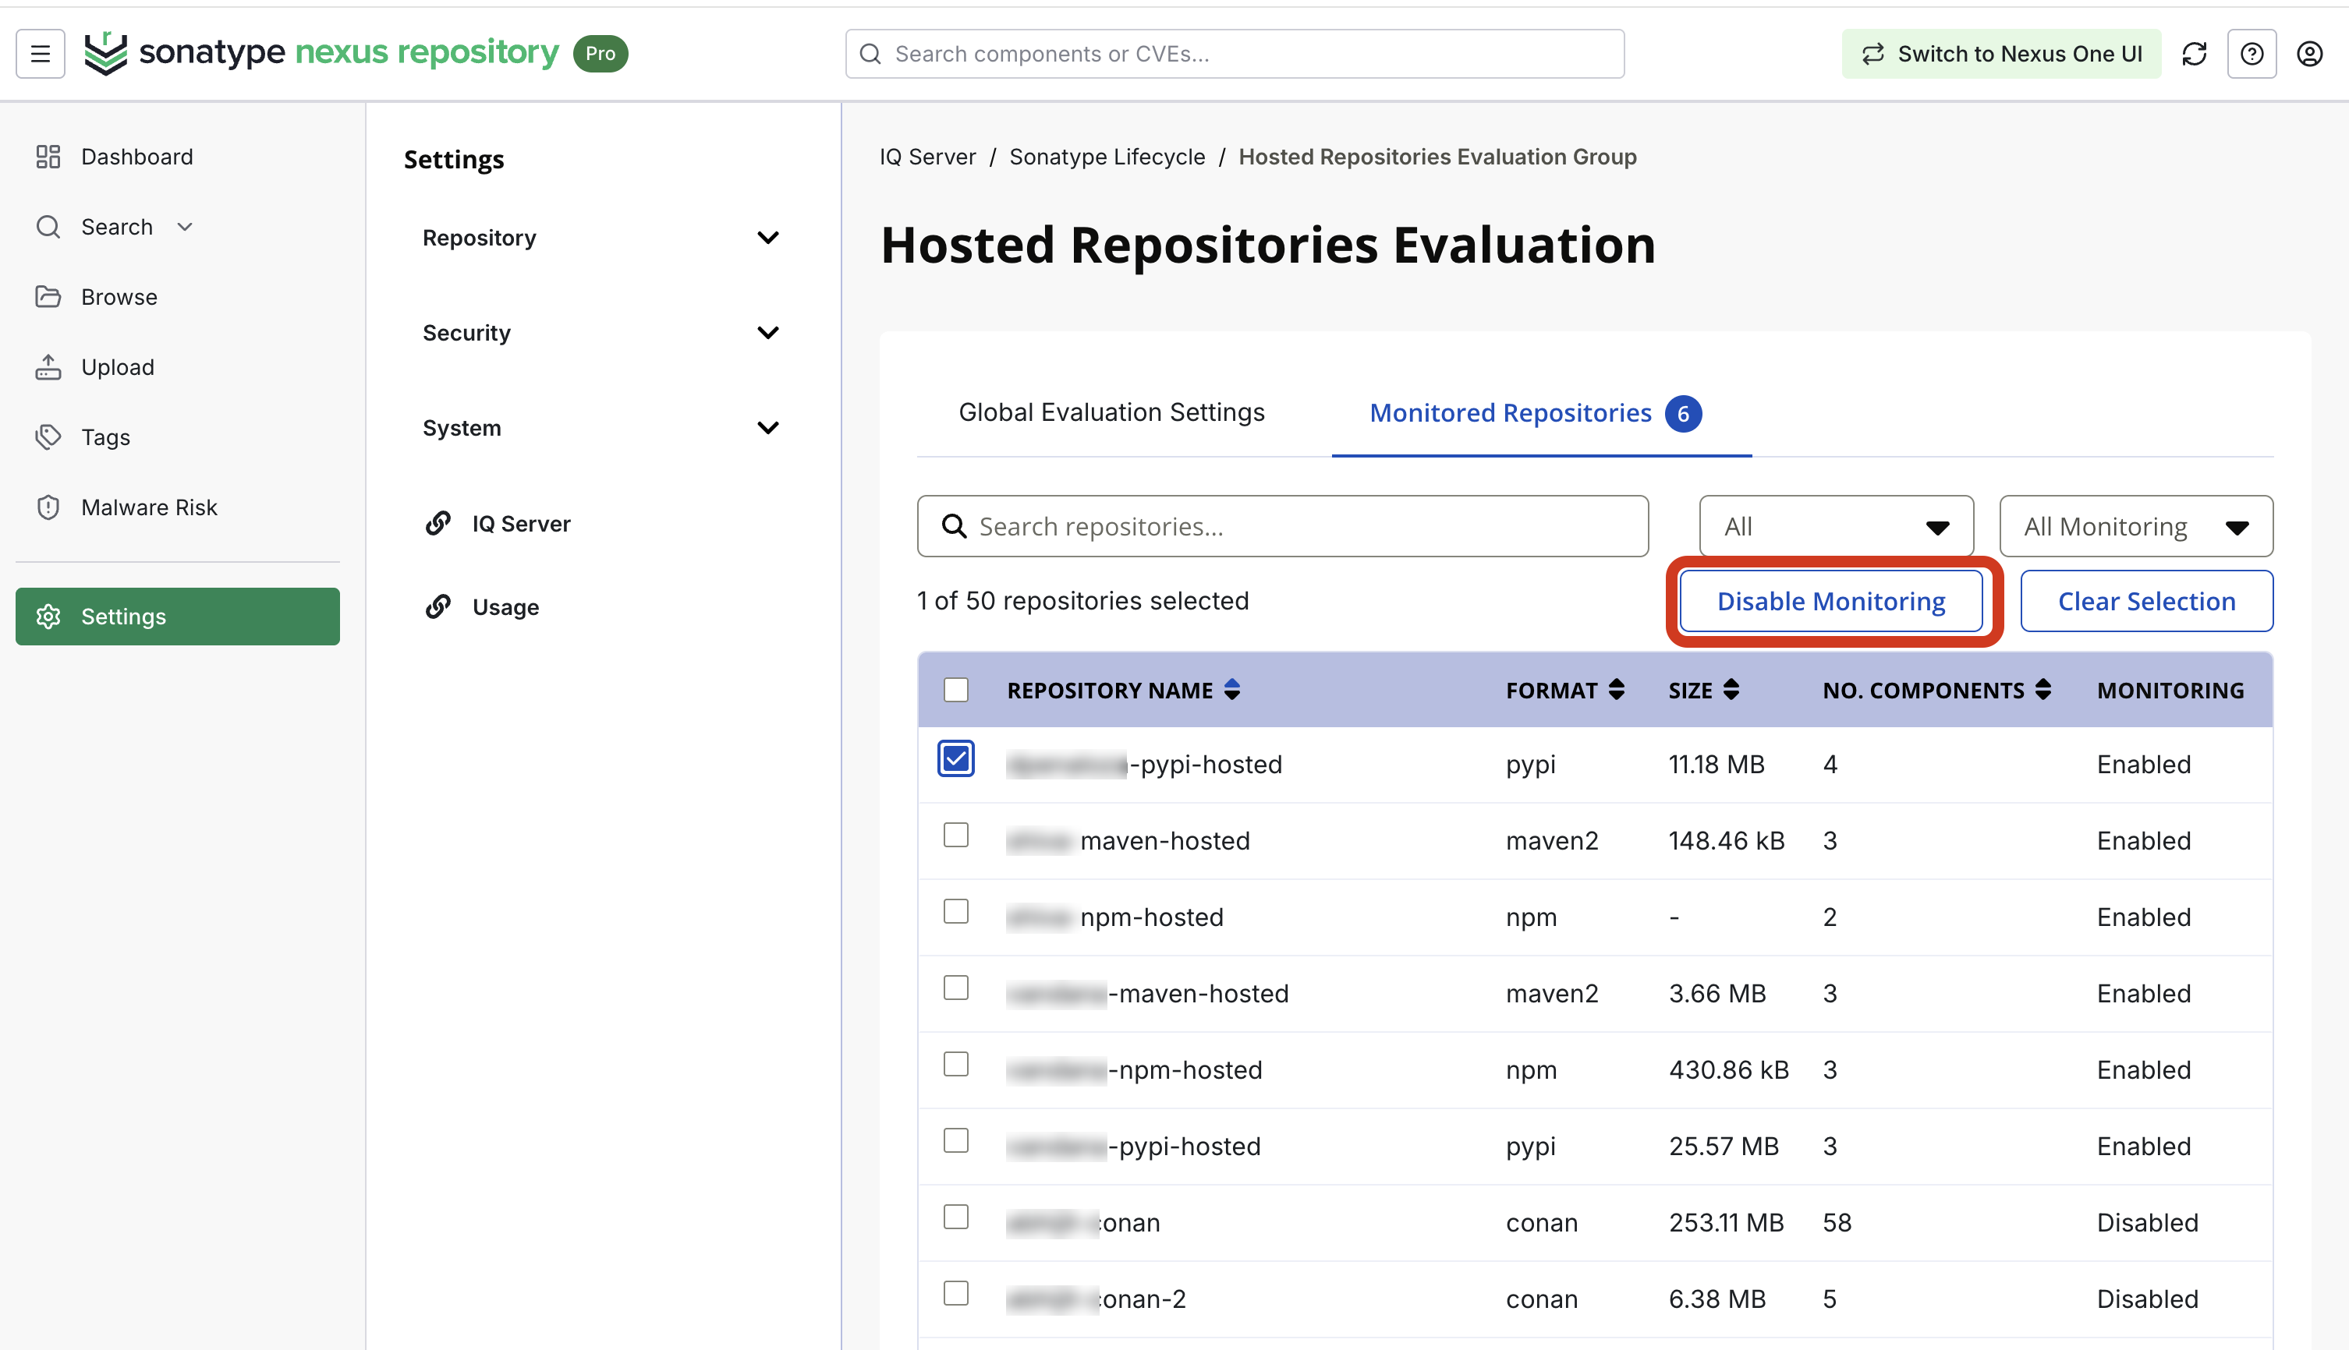Click the IQ Server breadcrumb link
This screenshot has height=1350, width=2349.
click(x=928, y=157)
